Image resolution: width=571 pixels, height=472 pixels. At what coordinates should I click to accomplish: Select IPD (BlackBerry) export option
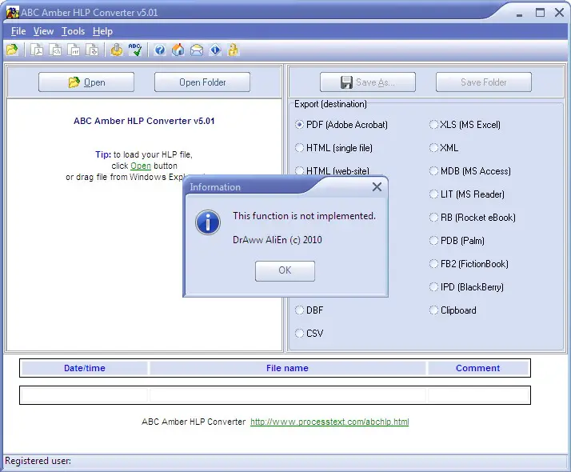click(x=466, y=287)
